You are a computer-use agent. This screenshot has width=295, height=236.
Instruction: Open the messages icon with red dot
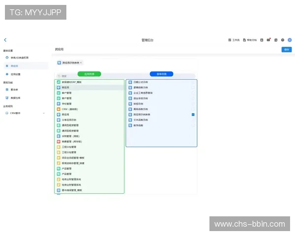tap(268, 40)
